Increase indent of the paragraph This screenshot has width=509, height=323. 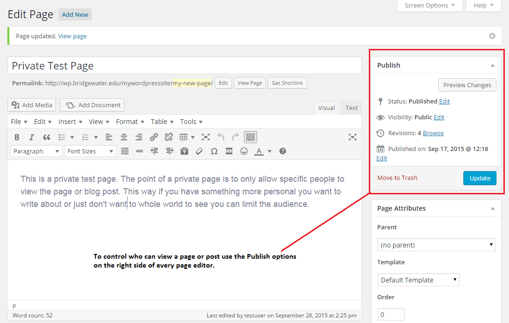pyautogui.click(x=170, y=151)
